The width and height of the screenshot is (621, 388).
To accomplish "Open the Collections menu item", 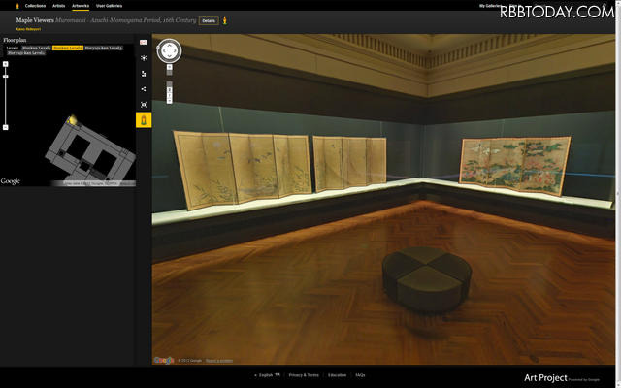I will [35, 6].
